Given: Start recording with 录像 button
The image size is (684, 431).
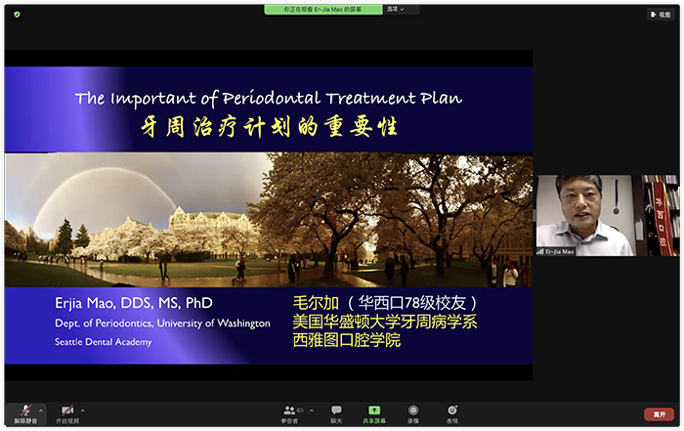Looking at the screenshot, I should [x=413, y=414].
